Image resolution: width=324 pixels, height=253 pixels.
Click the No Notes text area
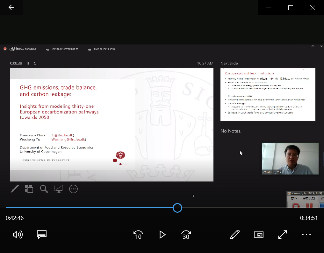231,131
